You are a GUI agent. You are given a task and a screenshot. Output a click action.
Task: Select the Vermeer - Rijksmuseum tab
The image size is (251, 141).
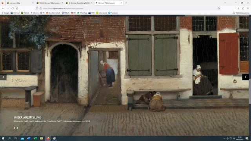click(x=109, y=3)
